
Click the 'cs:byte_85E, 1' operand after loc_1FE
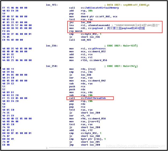[91, 34]
